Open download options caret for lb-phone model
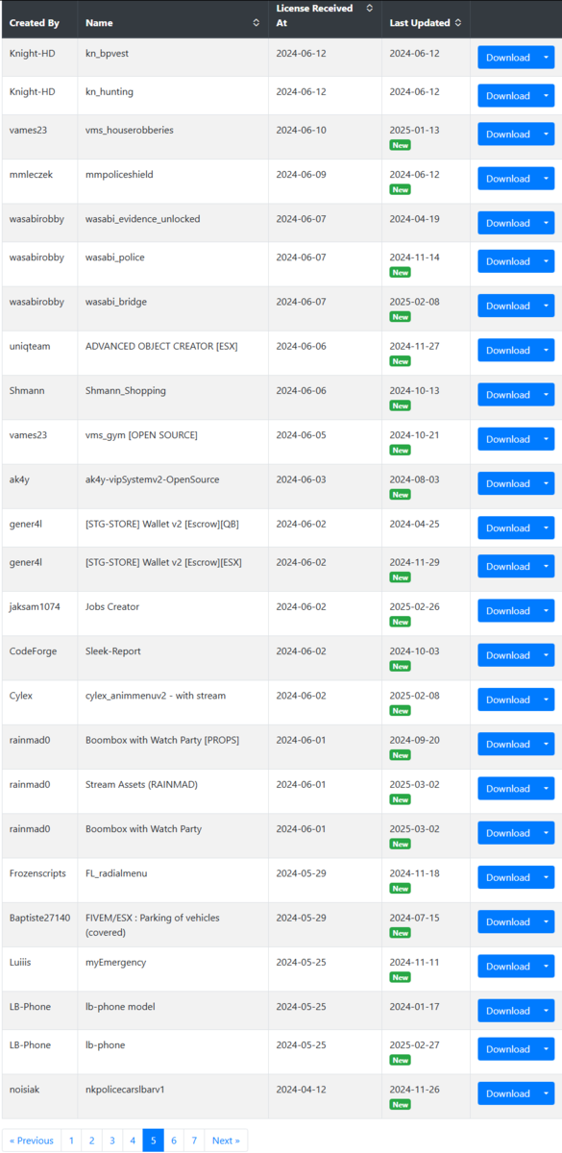Viewport: 562px width, 1153px height. coord(546,1011)
